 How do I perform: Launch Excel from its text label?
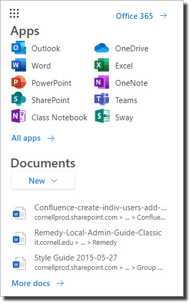(124, 66)
